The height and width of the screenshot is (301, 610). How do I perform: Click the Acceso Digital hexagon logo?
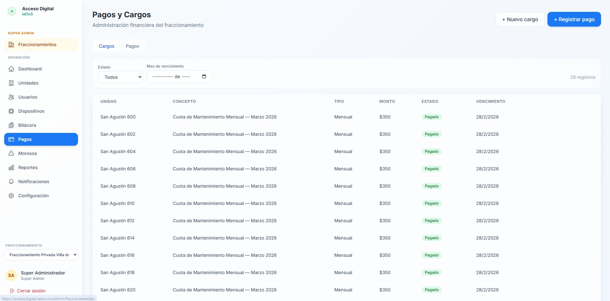point(12,11)
